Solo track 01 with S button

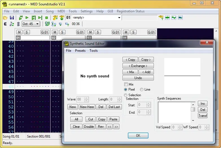click(27, 32)
